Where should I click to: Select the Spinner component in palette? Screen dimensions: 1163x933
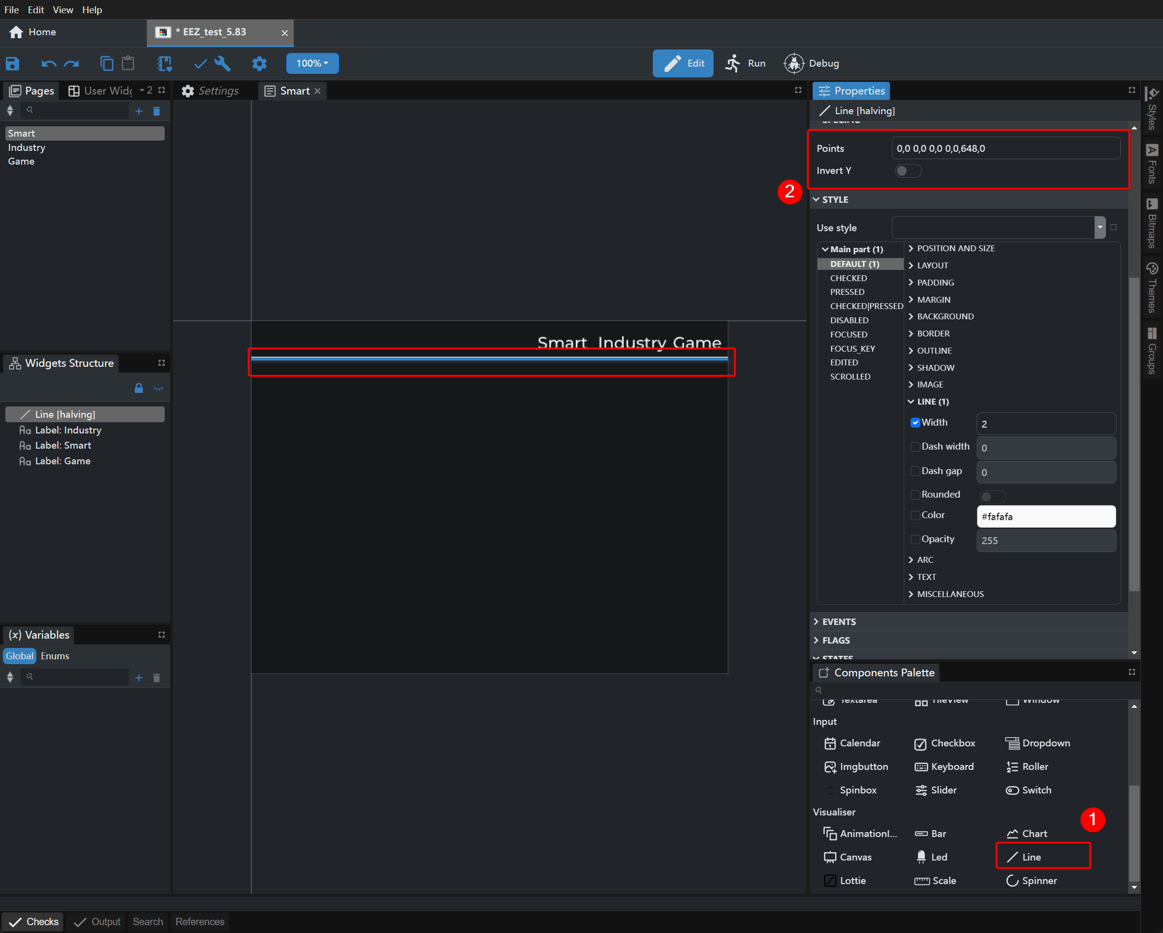tap(1031, 880)
